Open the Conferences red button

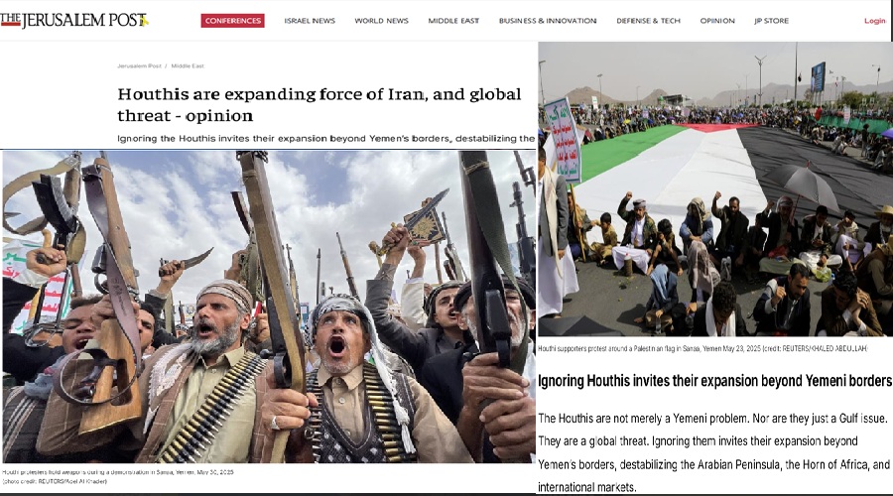pos(232,21)
